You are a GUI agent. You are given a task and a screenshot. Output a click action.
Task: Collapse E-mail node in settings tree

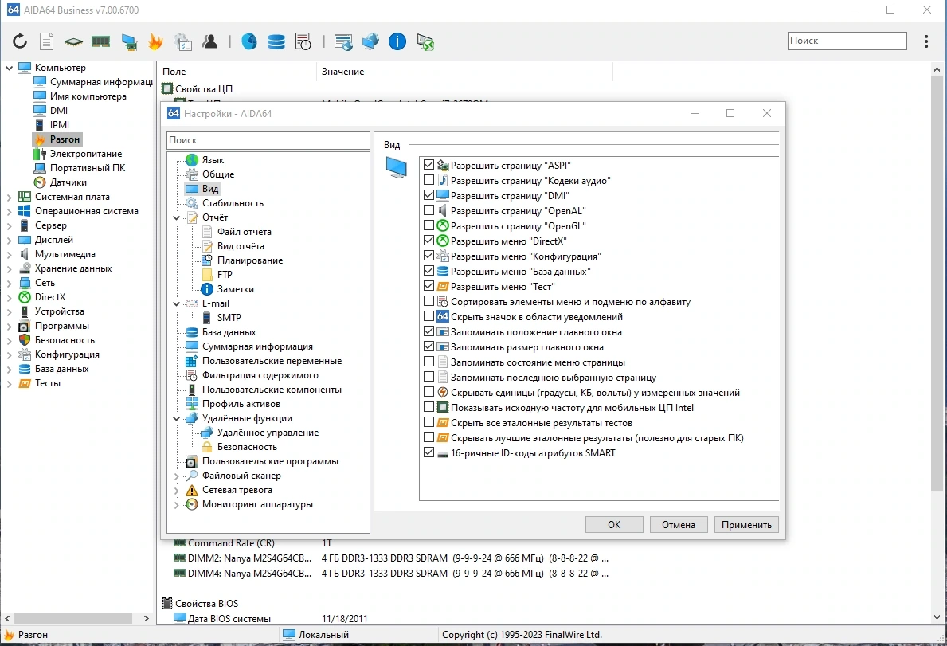(176, 303)
